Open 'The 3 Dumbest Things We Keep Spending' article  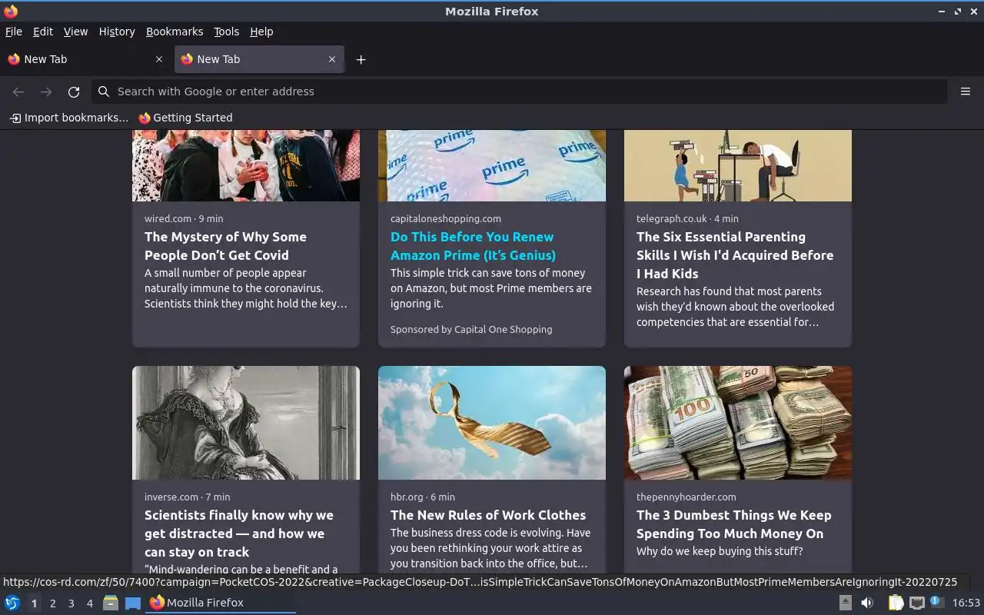734,524
